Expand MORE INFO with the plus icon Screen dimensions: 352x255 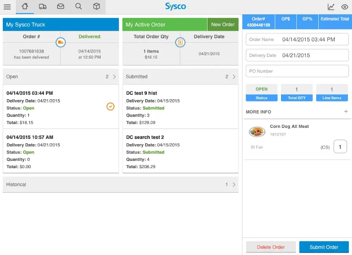pos(346,112)
